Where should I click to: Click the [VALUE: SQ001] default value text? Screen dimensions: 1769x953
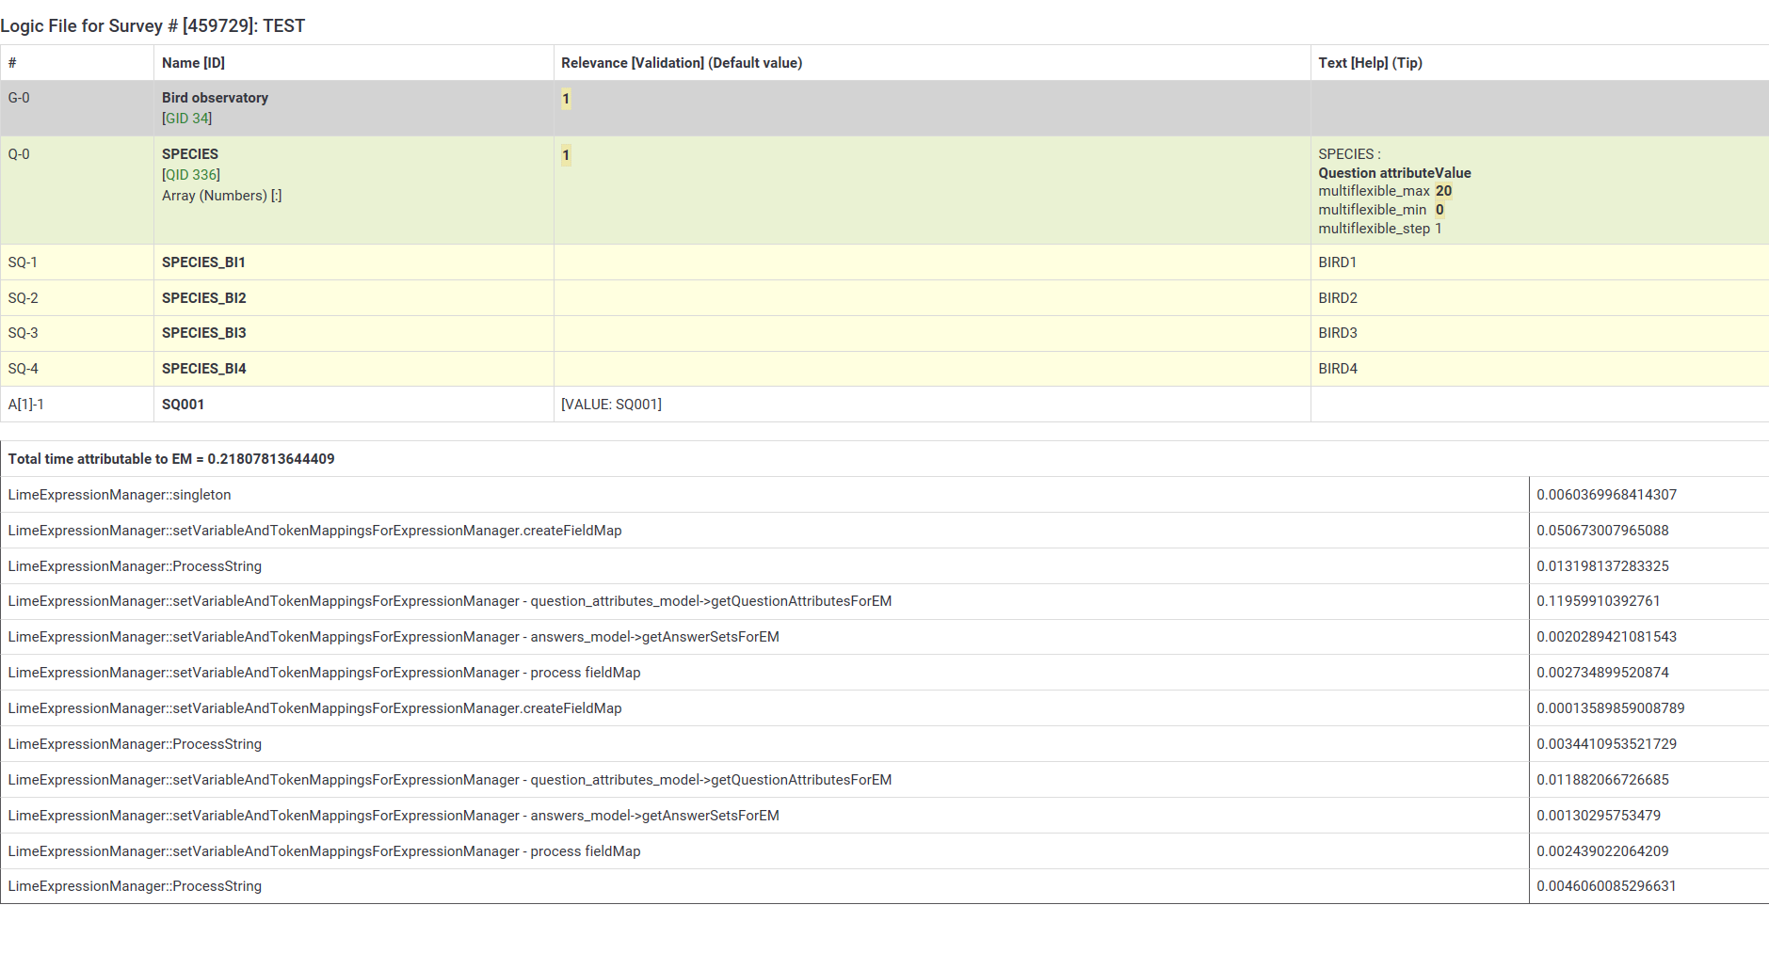click(611, 405)
